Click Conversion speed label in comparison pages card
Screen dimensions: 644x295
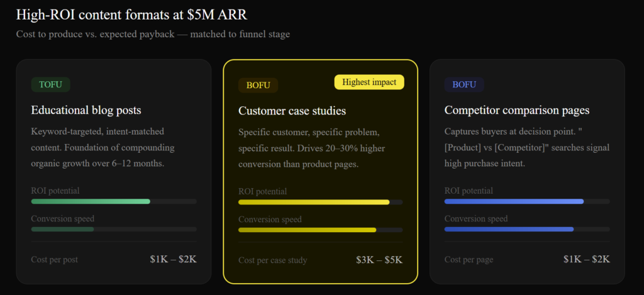[476, 219]
